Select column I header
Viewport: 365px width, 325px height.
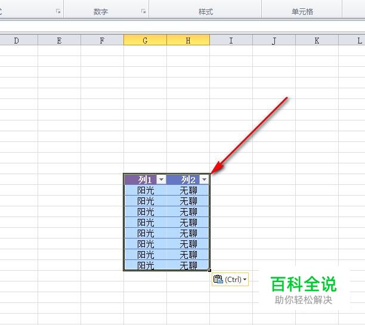pyautogui.click(x=231, y=40)
